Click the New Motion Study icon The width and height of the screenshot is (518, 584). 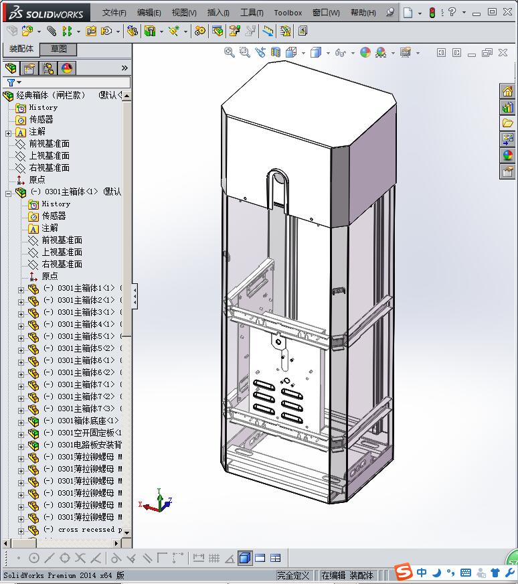(200, 31)
